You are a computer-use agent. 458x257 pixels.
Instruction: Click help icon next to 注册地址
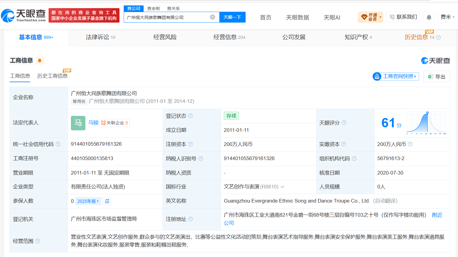(191, 219)
